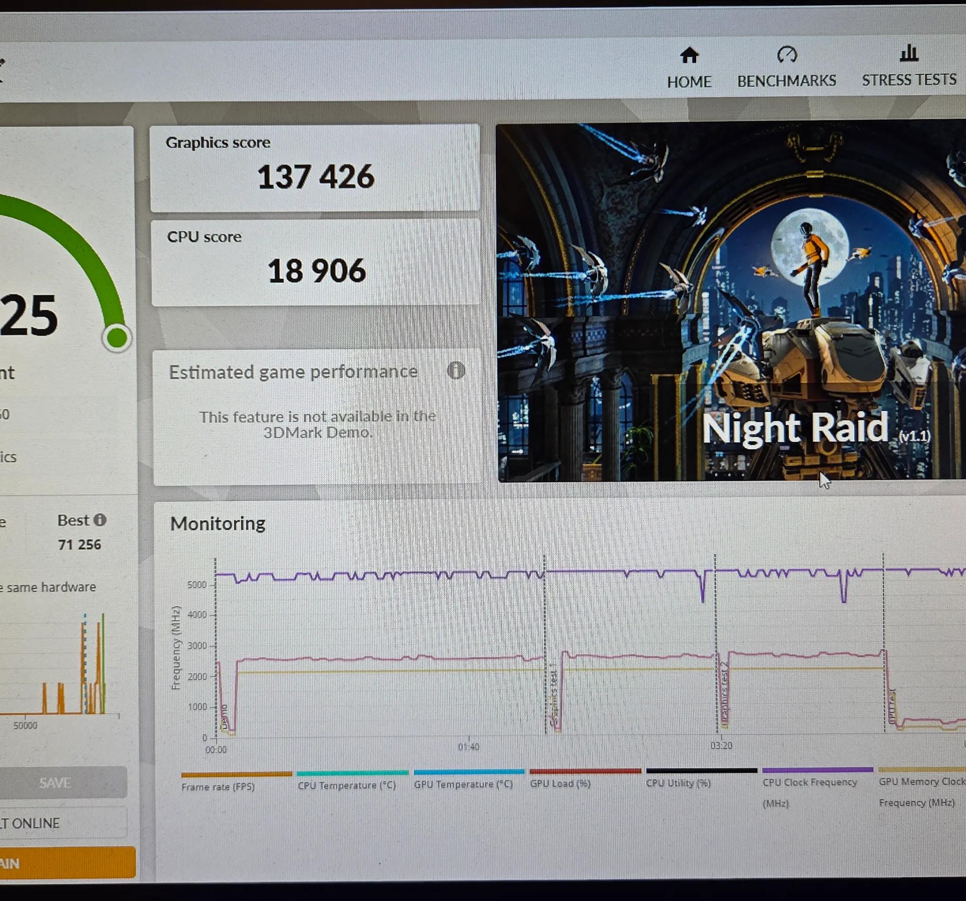Screen dimensions: 966x901
Task: Toggle GPU Memory Clock Frequency legend entry
Action: 922,787
